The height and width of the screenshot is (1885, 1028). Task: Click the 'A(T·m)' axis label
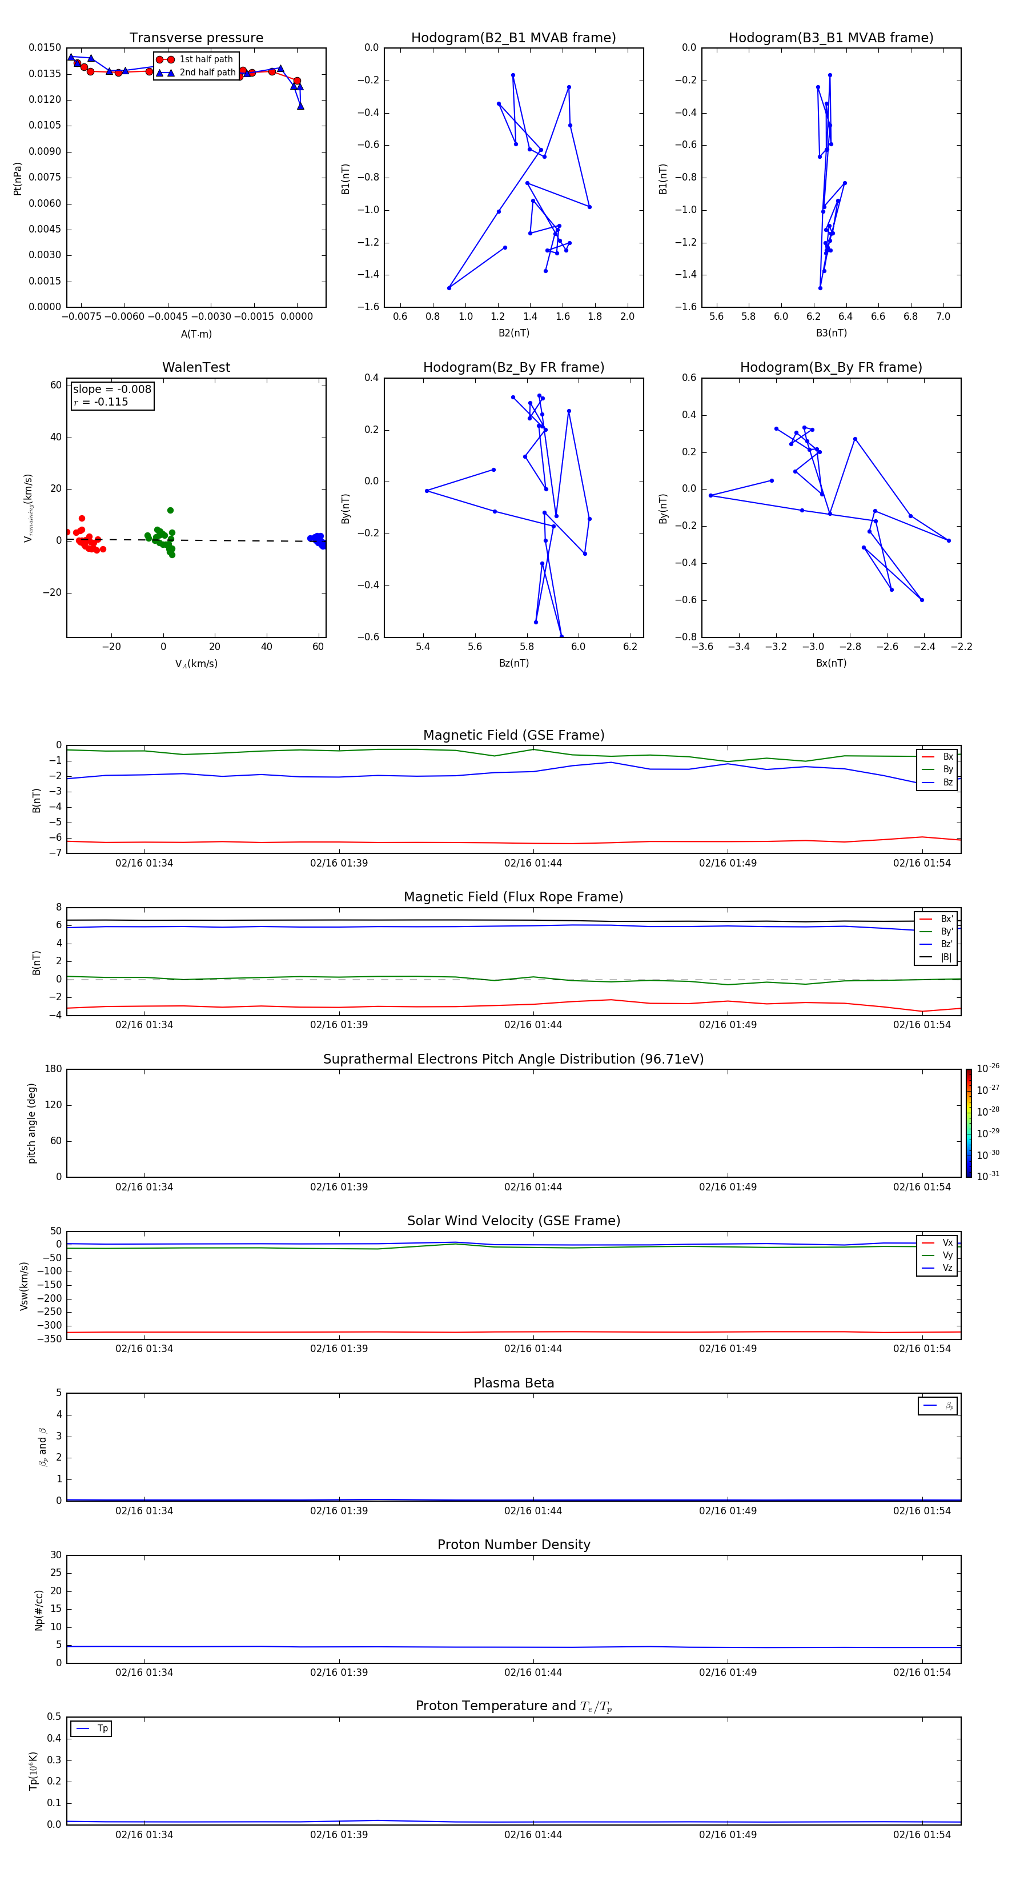(x=196, y=334)
